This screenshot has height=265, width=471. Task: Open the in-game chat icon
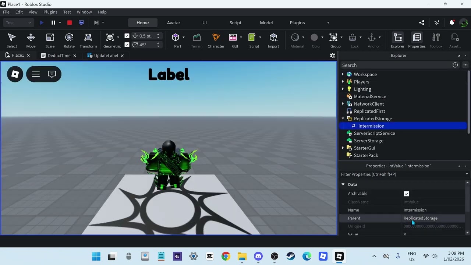click(52, 74)
